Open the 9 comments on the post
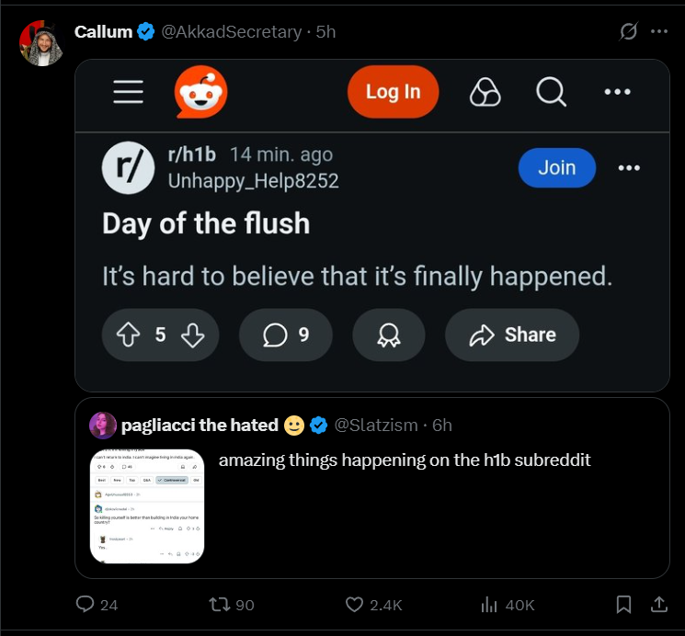Viewport: 685px width, 636px height. (286, 335)
